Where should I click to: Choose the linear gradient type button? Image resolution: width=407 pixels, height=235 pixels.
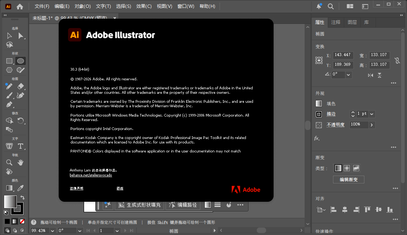pyautogui.click(x=338, y=168)
